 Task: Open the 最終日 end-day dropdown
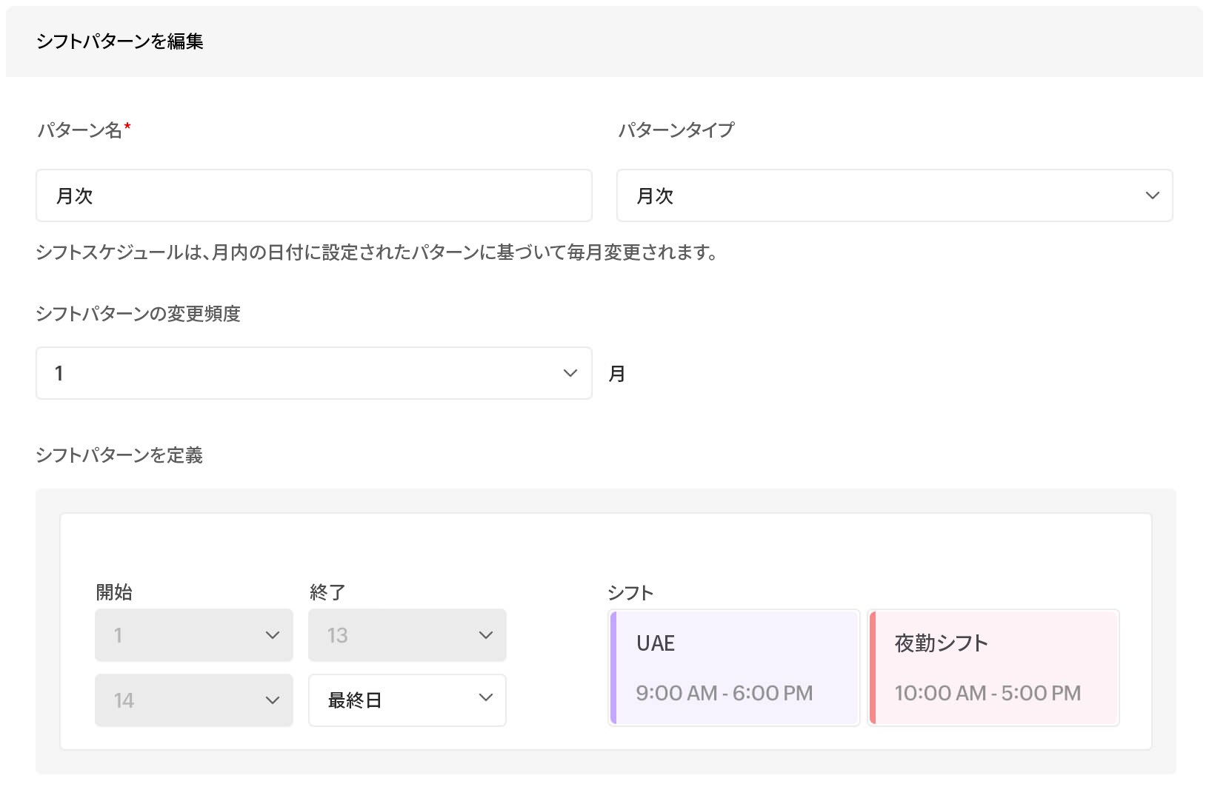(407, 700)
